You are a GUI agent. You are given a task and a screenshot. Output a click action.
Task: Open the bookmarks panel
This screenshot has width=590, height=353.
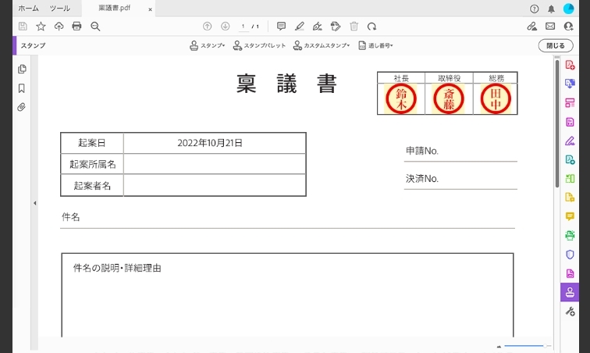(21, 88)
